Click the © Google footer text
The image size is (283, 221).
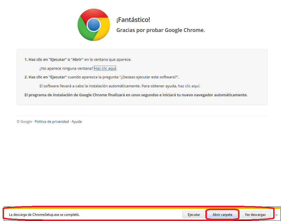point(24,122)
